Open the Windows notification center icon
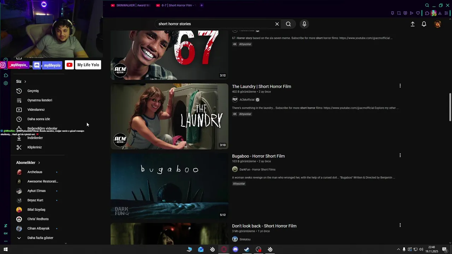This screenshot has height=254, width=452. pos(444,249)
